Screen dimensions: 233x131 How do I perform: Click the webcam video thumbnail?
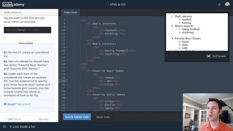(208, 112)
